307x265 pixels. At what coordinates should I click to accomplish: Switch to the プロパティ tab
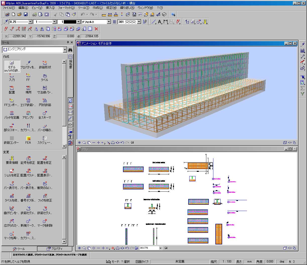[55, 249]
